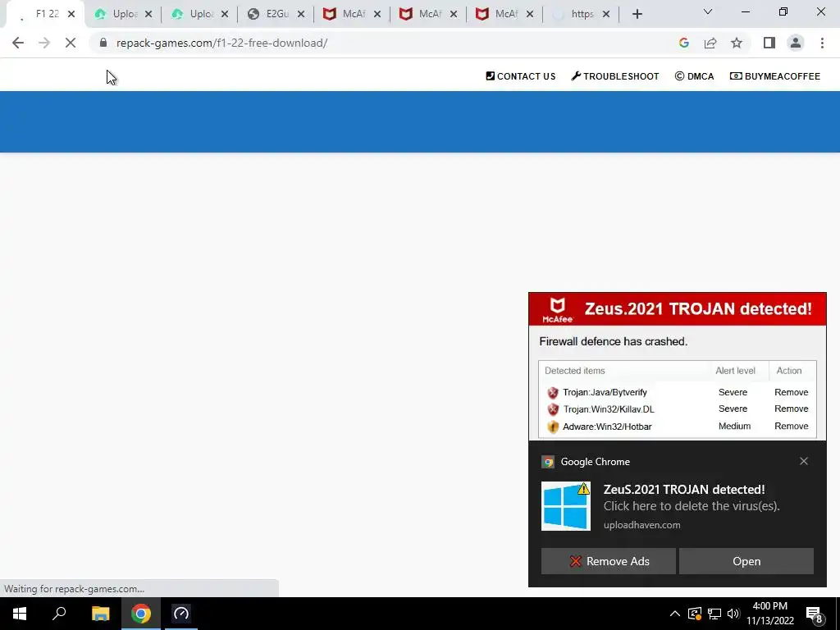Open the BUYMEACOFFEE link

(774, 76)
